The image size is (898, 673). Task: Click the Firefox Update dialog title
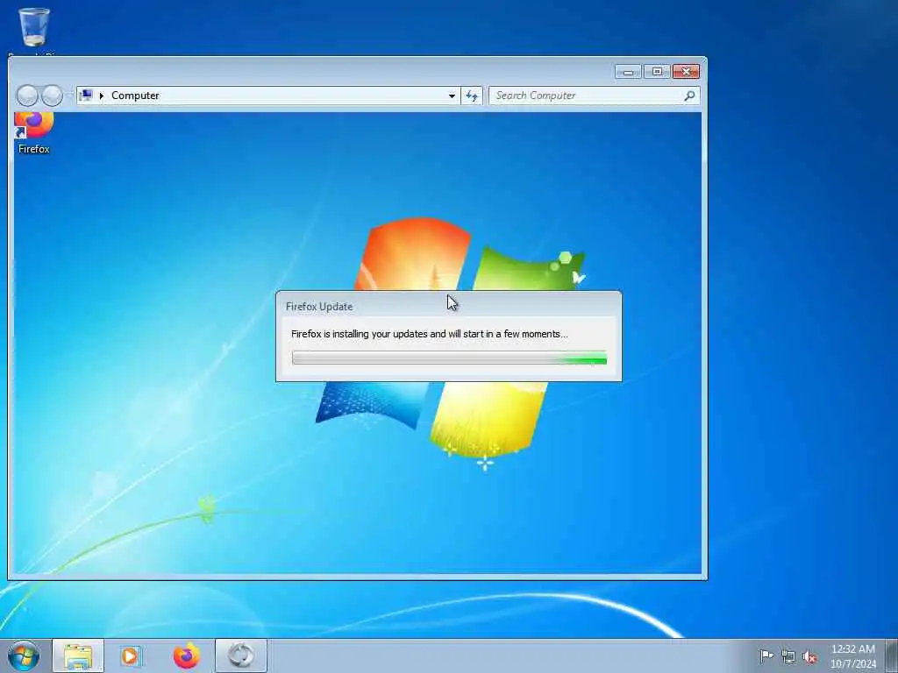click(x=319, y=307)
